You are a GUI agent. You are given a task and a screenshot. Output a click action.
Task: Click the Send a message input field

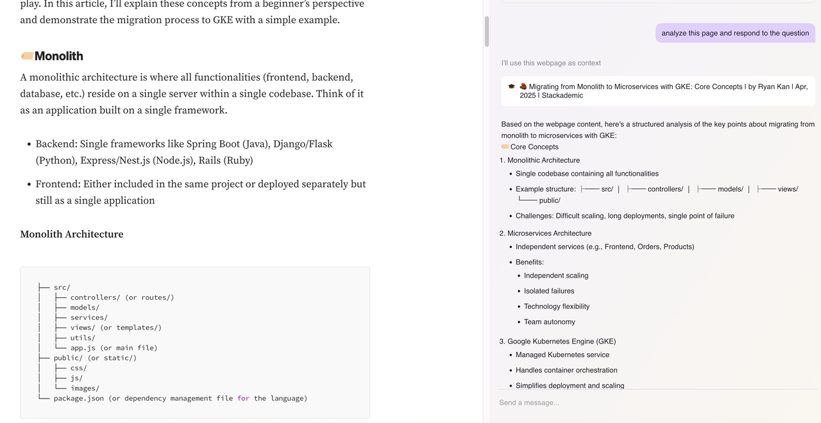click(658, 402)
